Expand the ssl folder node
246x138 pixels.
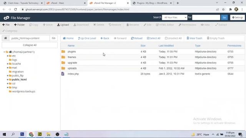pyautogui.click(x=8, y=84)
